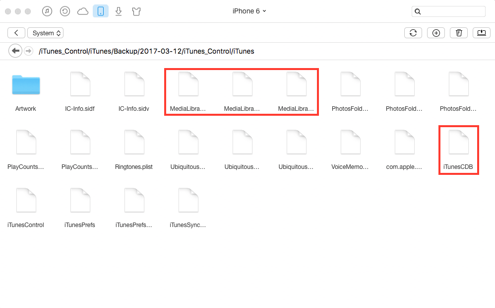Go forward with the path arrow
The height and width of the screenshot is (308, 495).
pyautogui.click(x=28, y=51)
